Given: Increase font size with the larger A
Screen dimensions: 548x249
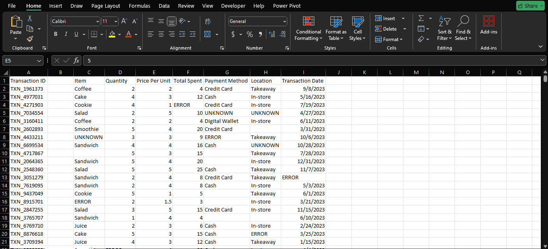Looking at the screenshot, I should [x=124, y=21].
